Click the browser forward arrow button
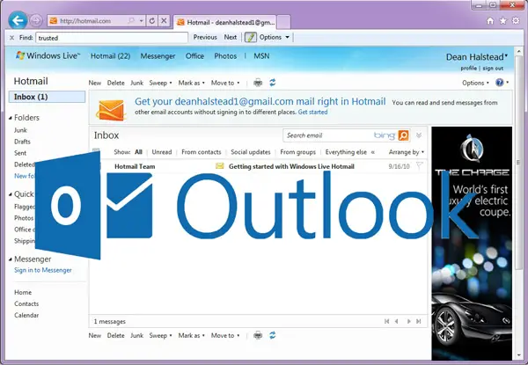This screenshot has height=365, width=528. 36,21
